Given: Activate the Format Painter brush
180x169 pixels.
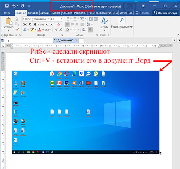Looking at the screenshot, I should tap(17, 29).
